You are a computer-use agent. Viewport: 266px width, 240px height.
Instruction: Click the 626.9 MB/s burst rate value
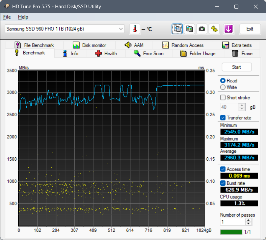pyautogui.click(x=239, y=190)
